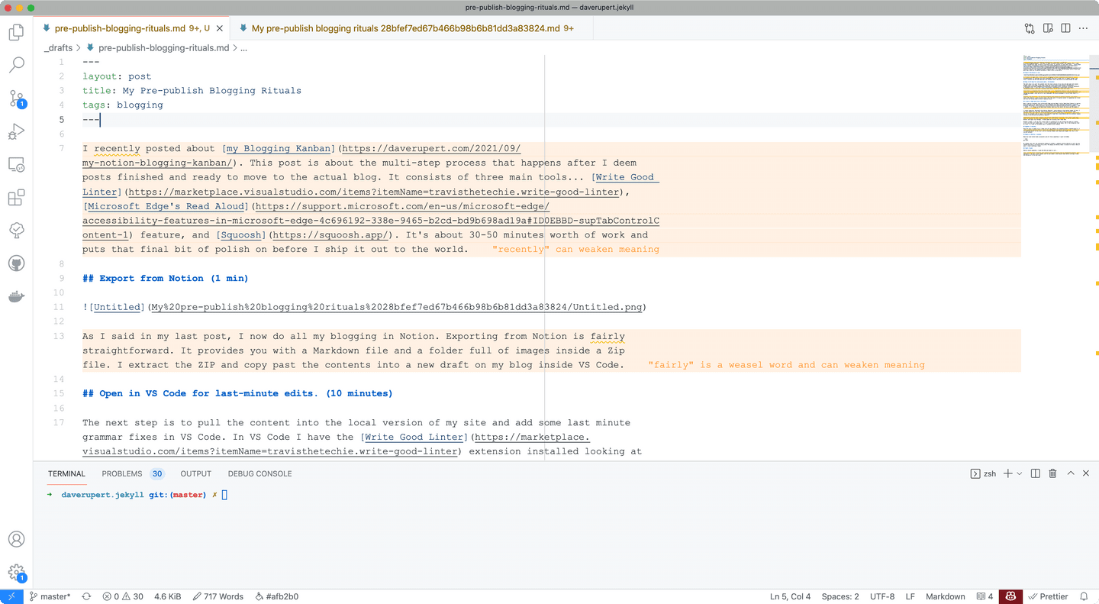Open the Remote Explorer view
The image size is (1099, 604).
[x=17, y=164]
